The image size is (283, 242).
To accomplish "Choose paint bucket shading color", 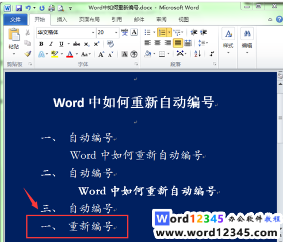I will [148, 54].
